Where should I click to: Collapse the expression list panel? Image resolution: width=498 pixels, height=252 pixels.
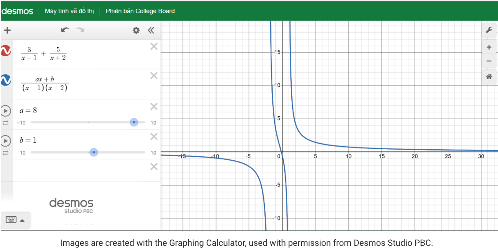tap(151, 30)
